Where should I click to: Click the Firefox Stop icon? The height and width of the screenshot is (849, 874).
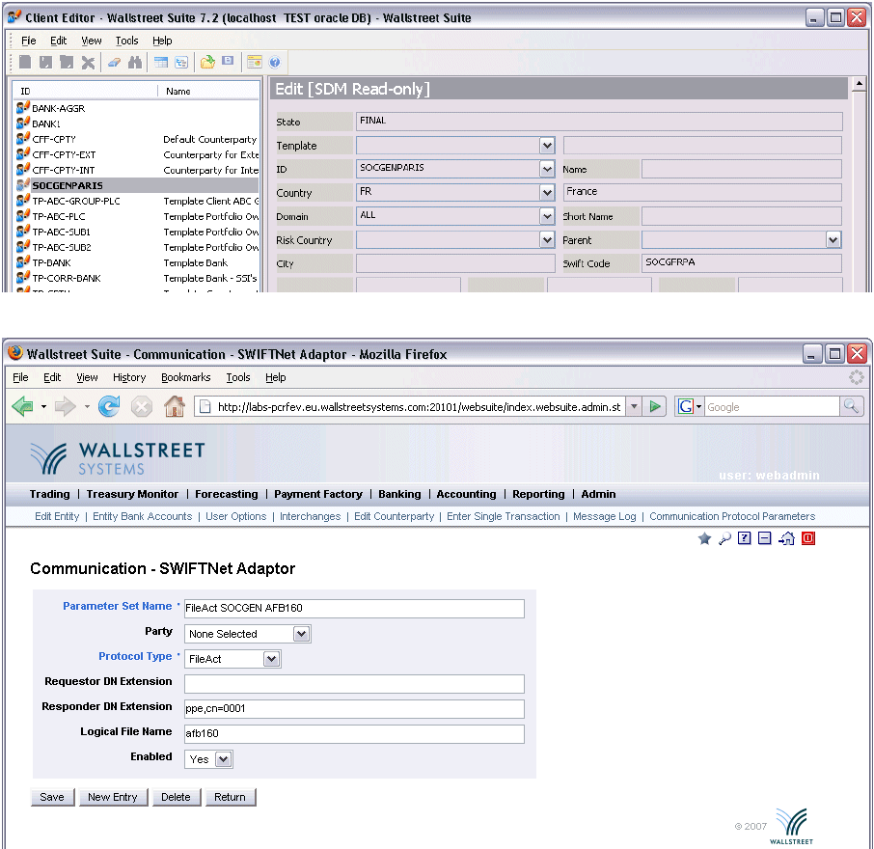[x=142, y=406]
